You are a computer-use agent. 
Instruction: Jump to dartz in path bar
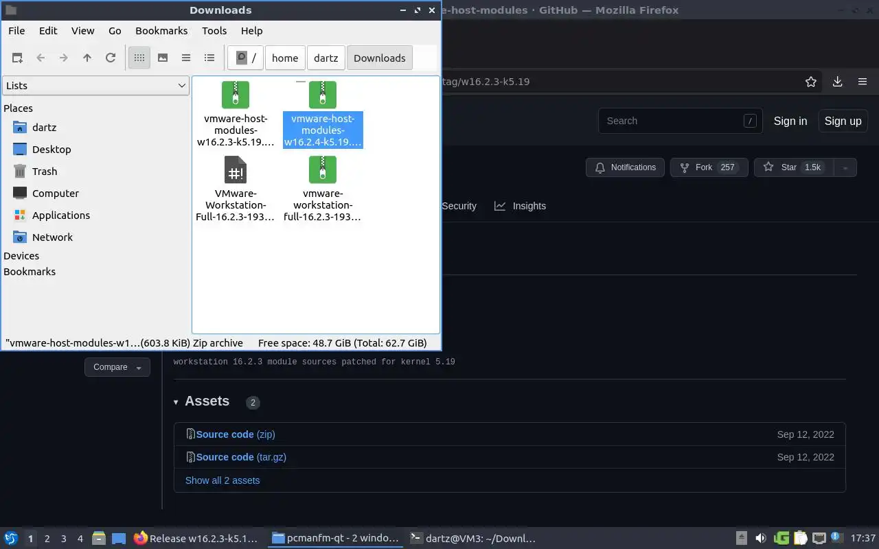pyautogui.click(x=326, y=58)
